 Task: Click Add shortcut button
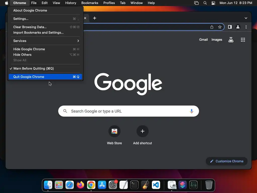coord(143,135)
